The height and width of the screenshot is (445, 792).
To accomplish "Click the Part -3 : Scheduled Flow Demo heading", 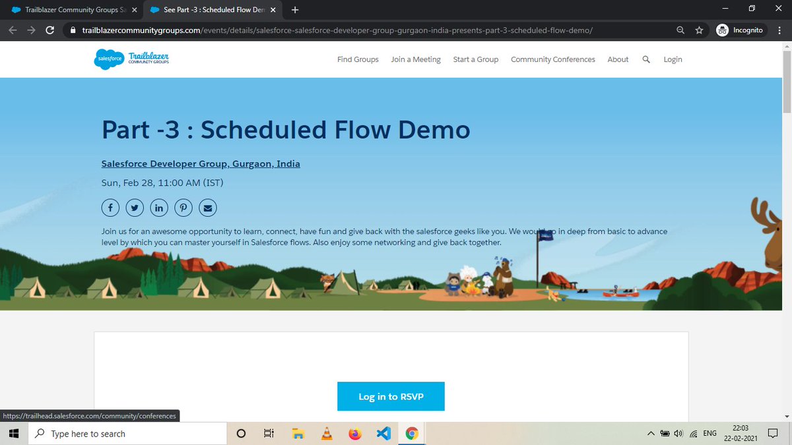I will 286,129.
